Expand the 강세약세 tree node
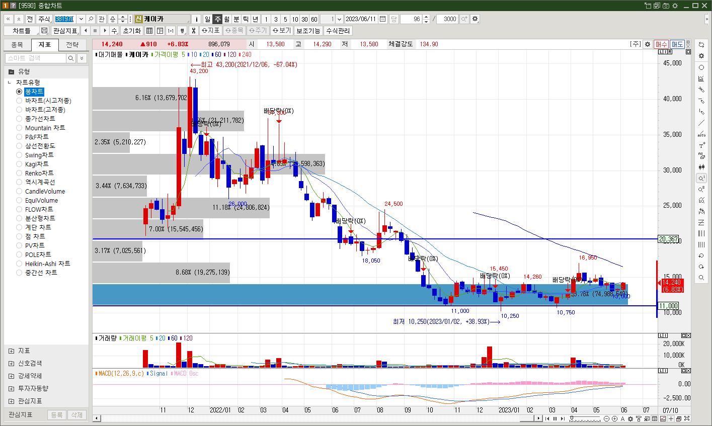 click(11, 376)
